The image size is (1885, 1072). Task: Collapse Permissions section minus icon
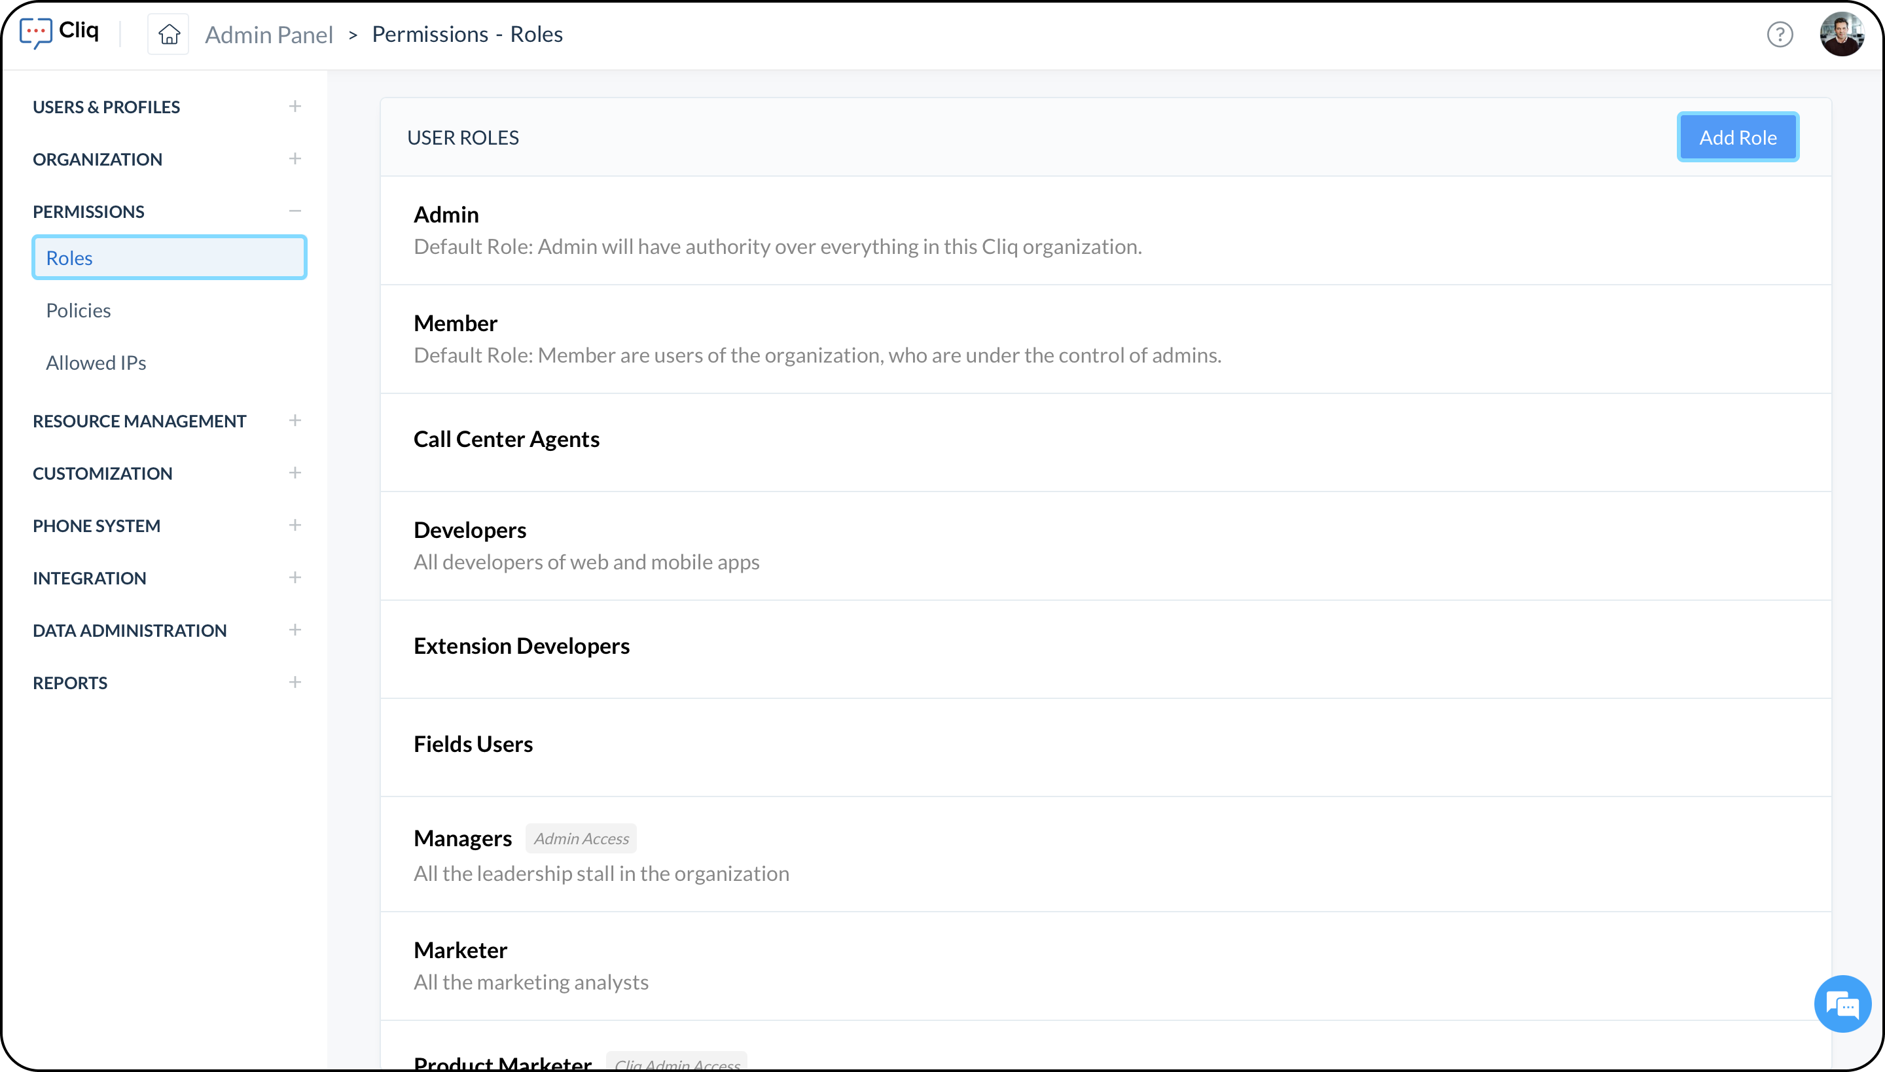point(295,211)
